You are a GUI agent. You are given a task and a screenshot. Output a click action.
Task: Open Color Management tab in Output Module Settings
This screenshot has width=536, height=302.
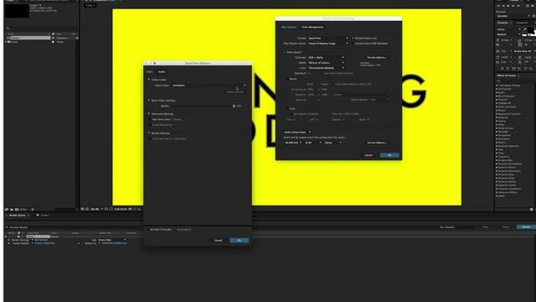click(312, 27)
